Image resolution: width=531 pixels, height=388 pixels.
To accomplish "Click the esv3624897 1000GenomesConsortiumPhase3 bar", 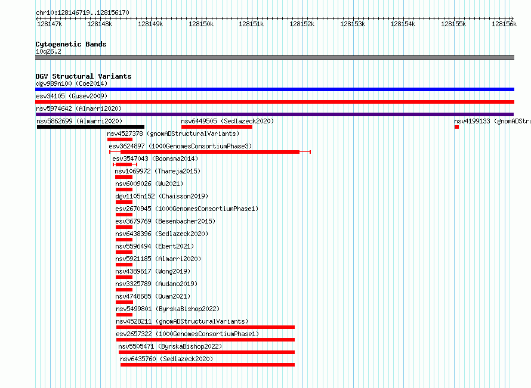I will (210, 152).
